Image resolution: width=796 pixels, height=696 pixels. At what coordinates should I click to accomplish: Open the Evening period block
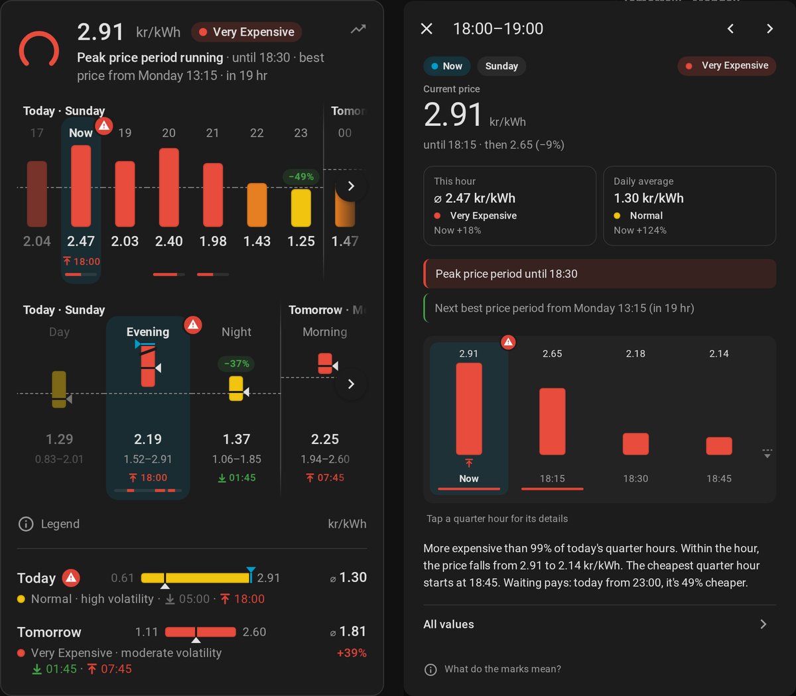tap(148, 408)
